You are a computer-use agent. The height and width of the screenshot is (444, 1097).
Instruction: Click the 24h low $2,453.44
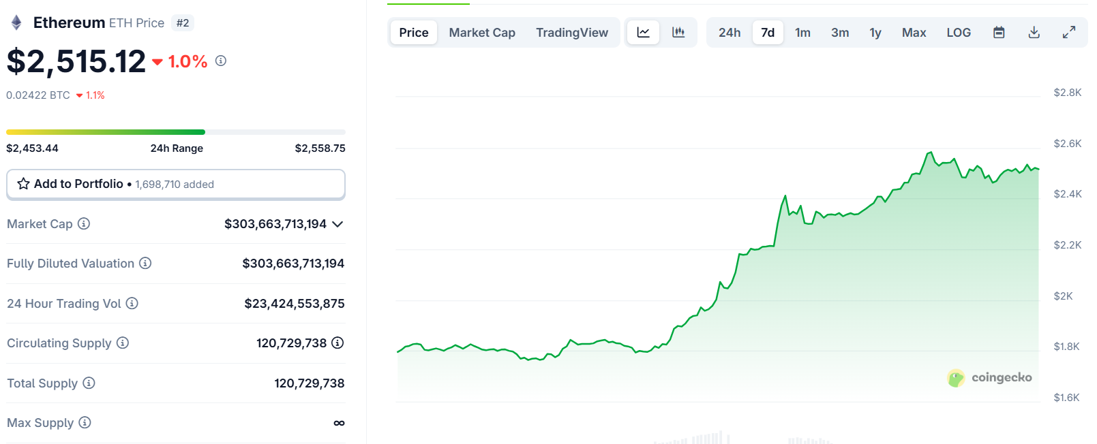32,148
